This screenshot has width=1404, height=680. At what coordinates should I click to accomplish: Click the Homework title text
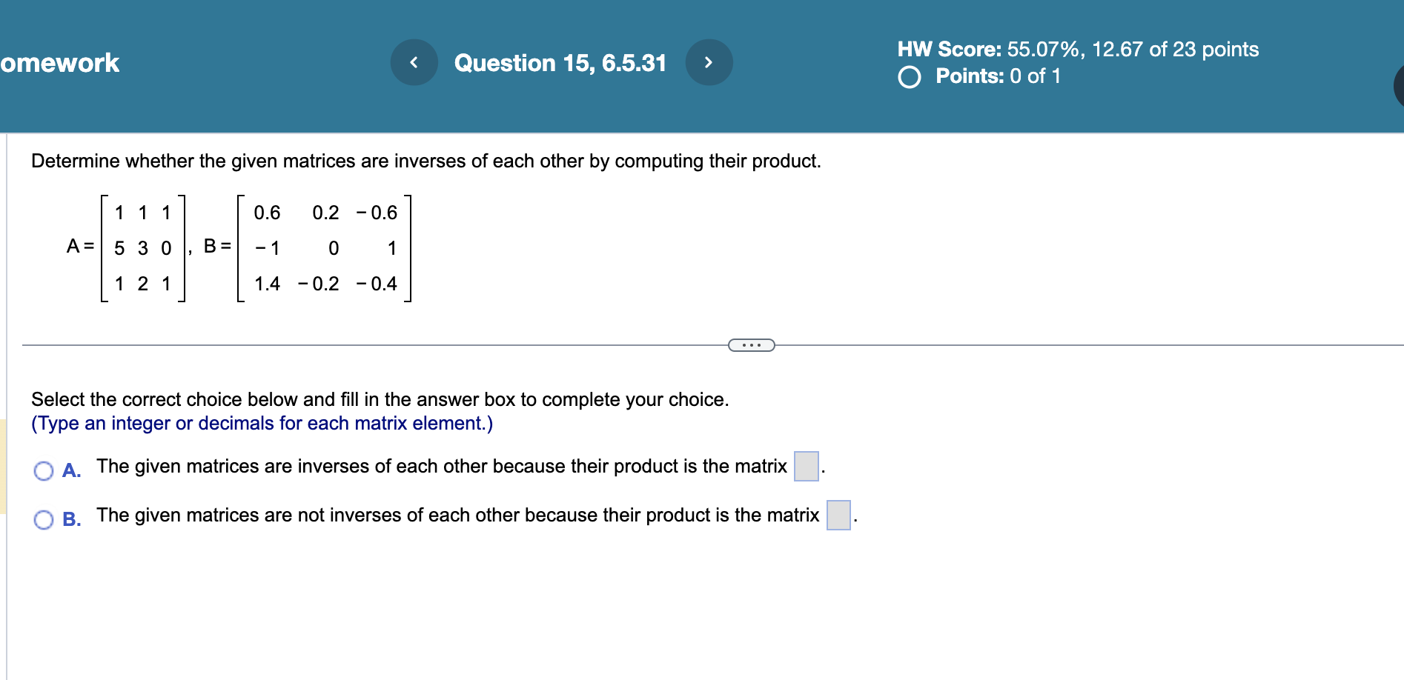click(59, 62)
